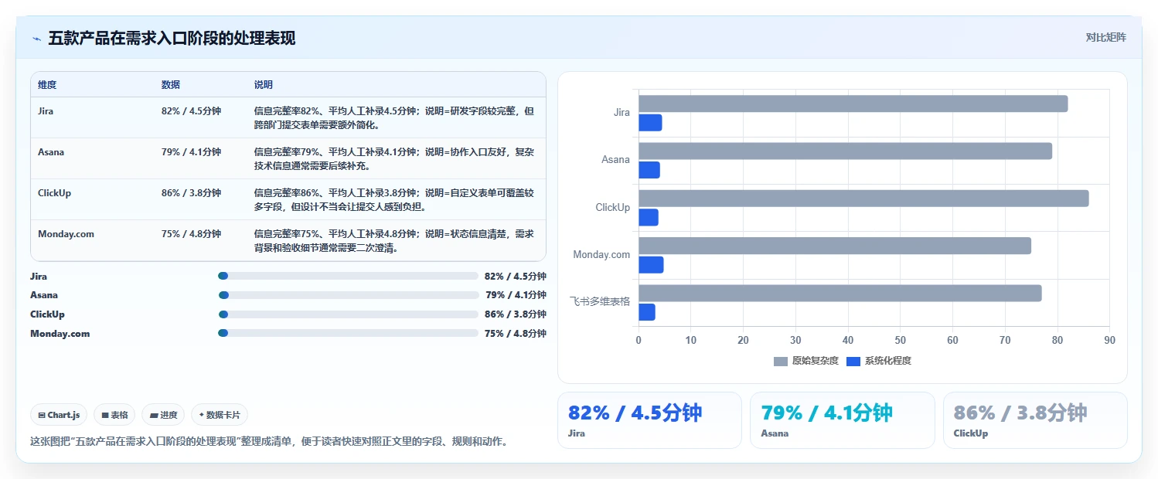Click the Jira progress bar

coord(349,276)
